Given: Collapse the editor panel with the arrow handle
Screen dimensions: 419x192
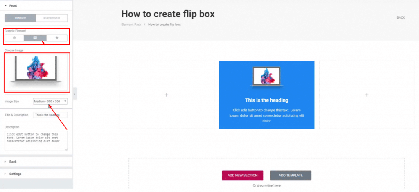Looking at the screenshot, I should point(74,94).
